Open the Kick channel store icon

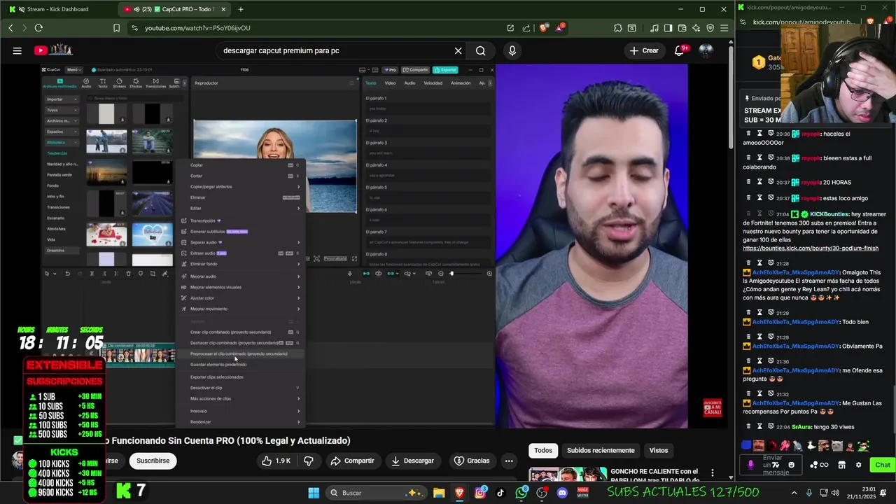pos(841,465)
